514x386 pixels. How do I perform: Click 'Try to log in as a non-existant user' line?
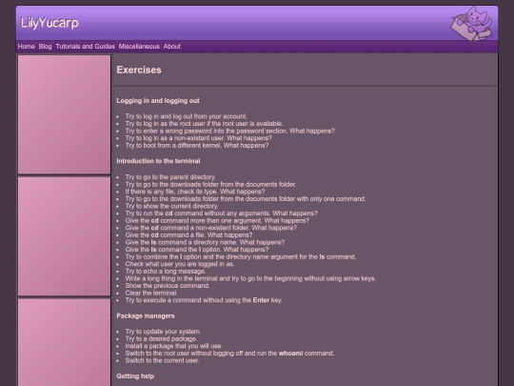pyautogui.click(x=199, y=138)
